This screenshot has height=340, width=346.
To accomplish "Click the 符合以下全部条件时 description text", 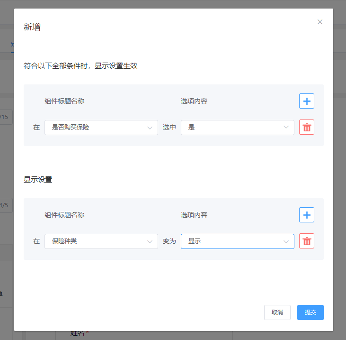I will tap(80, 66).
